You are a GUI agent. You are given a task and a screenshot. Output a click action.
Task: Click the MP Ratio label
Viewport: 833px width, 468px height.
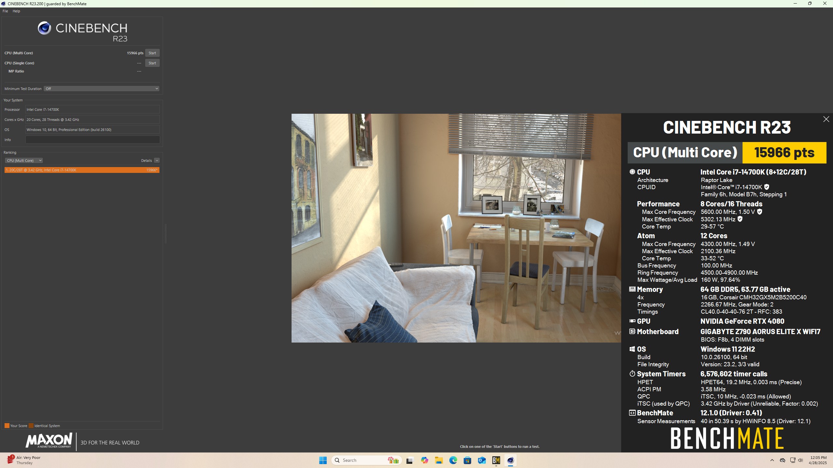click(16, 71)
